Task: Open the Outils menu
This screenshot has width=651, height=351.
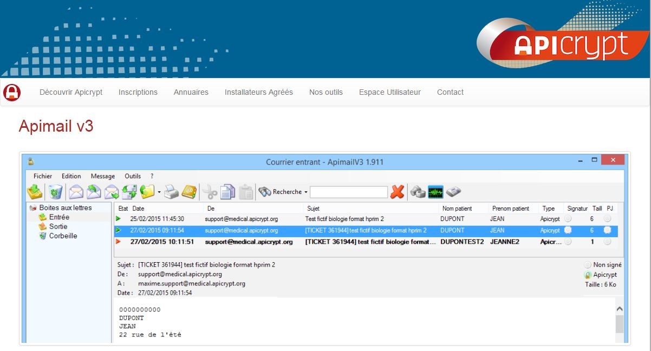Action: tap(133, 176)
